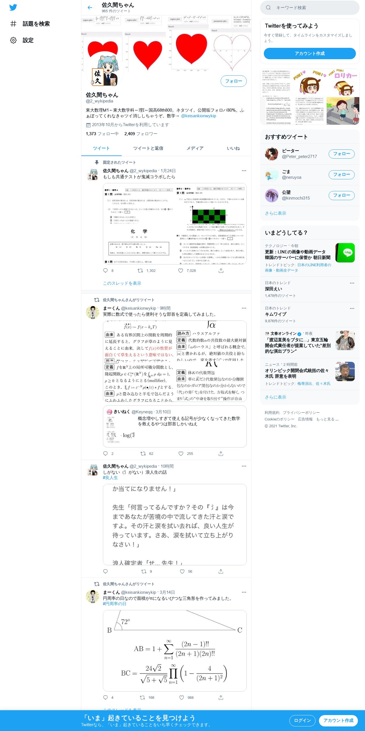Image resolution: width=365 pixels, height=731 pixels.
Task: Switch to メディア tab
Action: click(195, 148)
